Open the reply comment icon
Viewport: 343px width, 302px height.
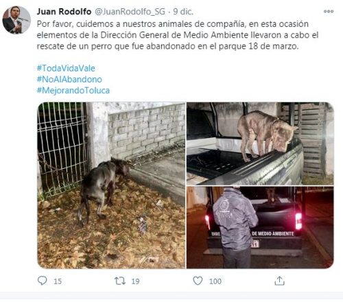(x=43, y=281)
